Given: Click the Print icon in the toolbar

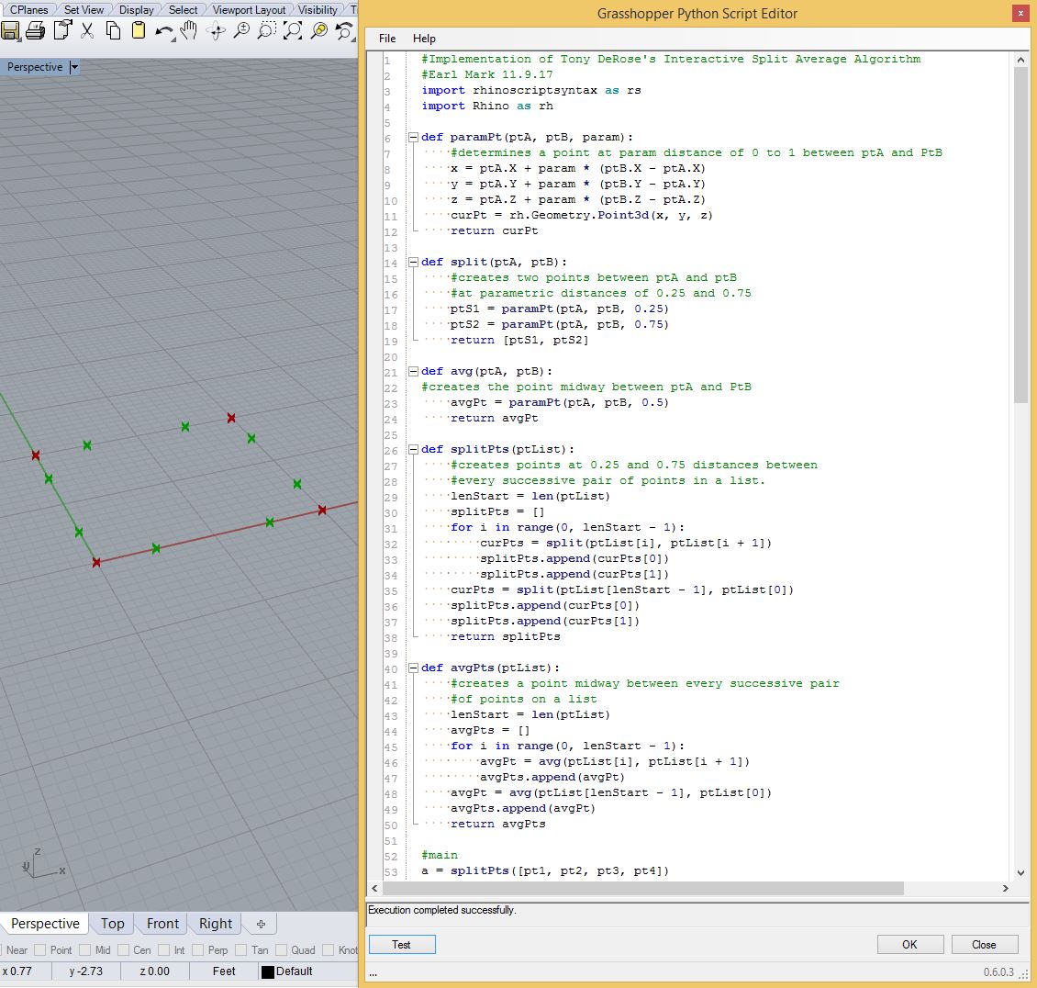Looking at the screenshot, I should (35, 30).
